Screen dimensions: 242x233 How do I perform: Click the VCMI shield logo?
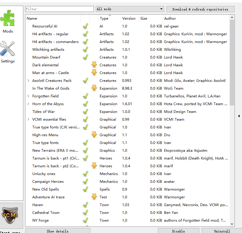click(x=10, y=215)
